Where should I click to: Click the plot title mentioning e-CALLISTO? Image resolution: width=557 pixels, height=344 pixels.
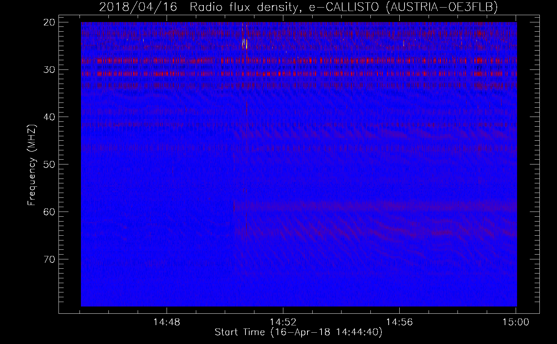click(298, 7)
